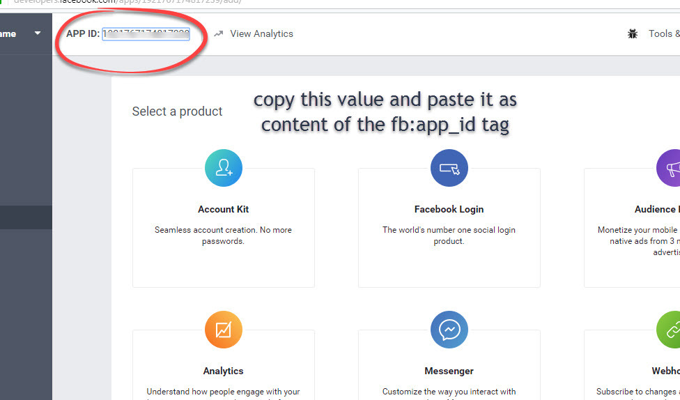Click the bug icon beside Tools
Viewport: 680px width, 400px height.
tap(633, 34)
